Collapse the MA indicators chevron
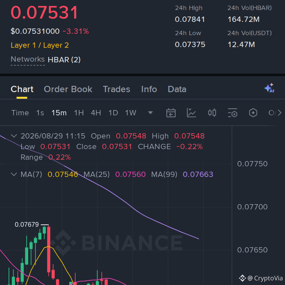 click(x=14, y=174)
